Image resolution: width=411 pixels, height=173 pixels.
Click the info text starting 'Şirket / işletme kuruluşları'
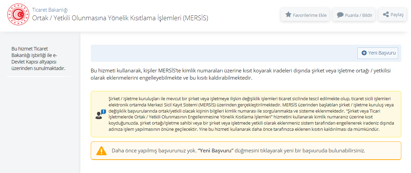251,114
